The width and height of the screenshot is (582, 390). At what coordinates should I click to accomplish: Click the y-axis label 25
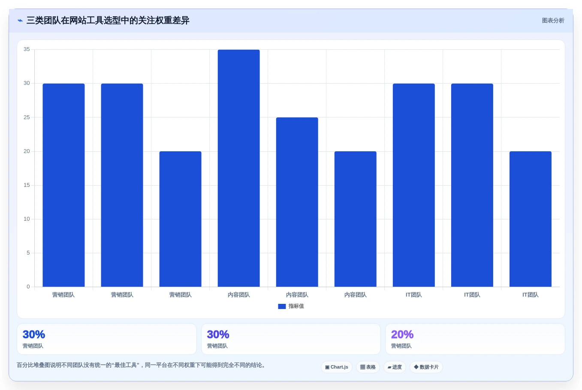(x=27, y=117)
